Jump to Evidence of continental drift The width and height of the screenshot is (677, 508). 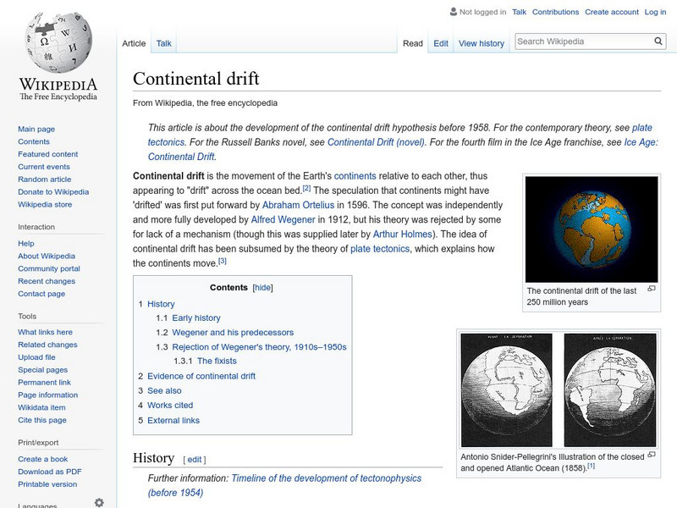tap(201, 376)
